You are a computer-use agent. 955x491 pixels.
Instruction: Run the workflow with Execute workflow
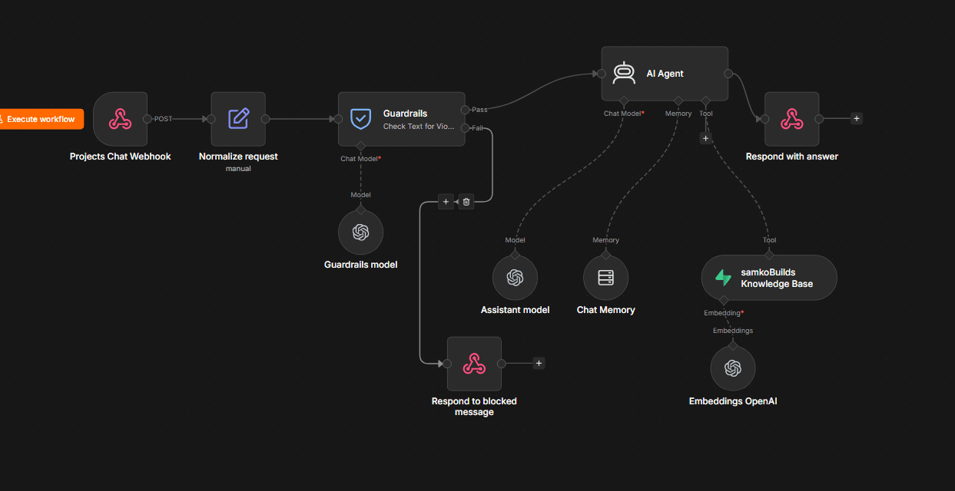[x=41, y=119]
